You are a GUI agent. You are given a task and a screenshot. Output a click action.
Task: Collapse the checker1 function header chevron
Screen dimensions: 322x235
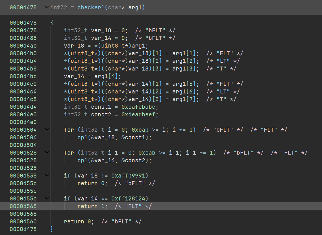tap(47, 7)
